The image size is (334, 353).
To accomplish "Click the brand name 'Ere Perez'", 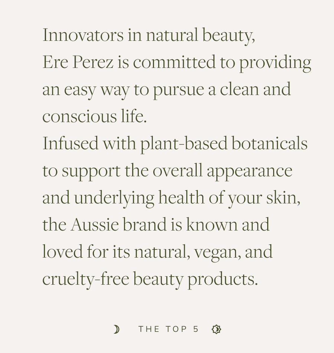I will pyautogui.click(x=78, y=62).
